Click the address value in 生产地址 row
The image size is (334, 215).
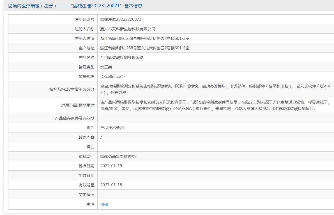coord(145,48)
